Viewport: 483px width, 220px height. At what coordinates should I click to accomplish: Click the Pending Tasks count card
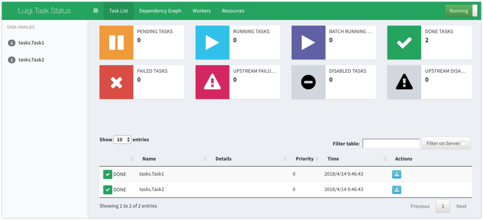pyautogui.click(x=142, y=42)
